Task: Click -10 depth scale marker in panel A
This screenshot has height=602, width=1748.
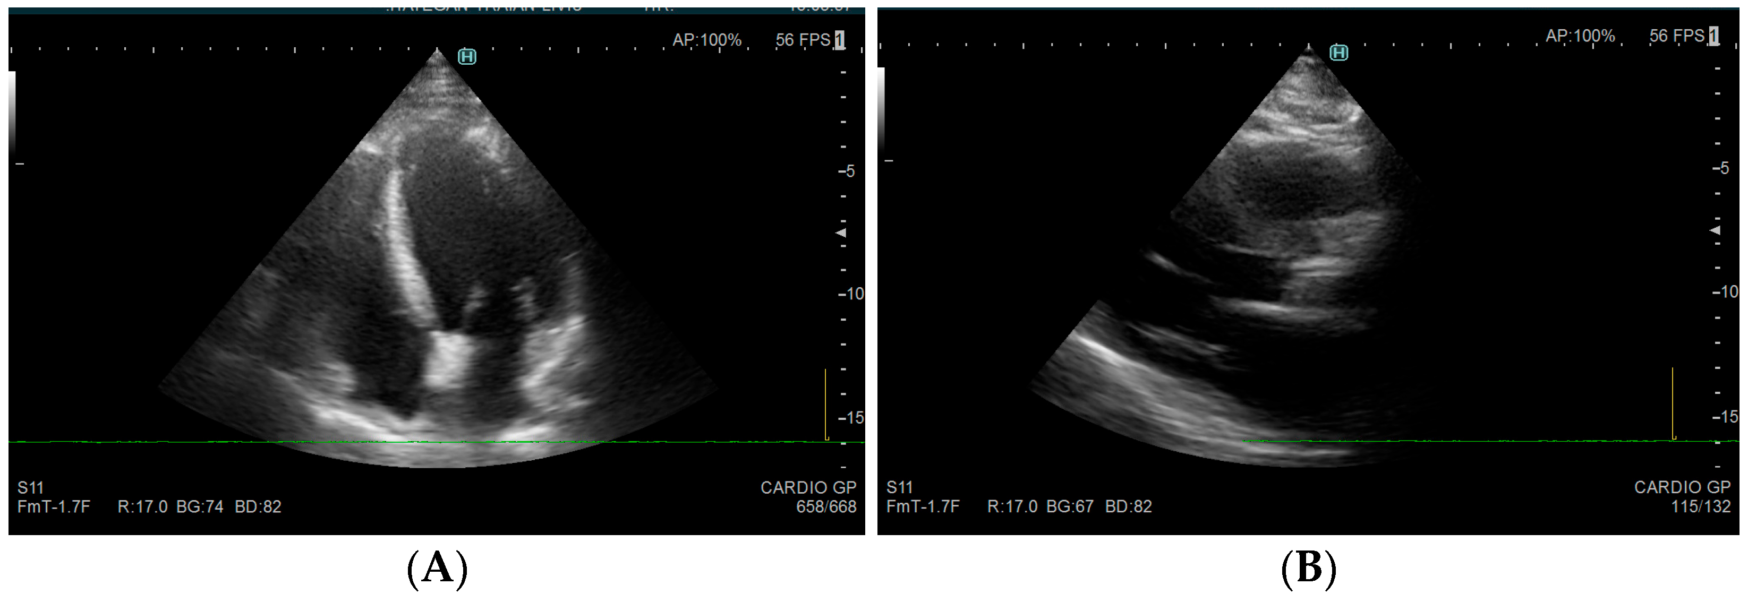Action: tap(850, 294)
